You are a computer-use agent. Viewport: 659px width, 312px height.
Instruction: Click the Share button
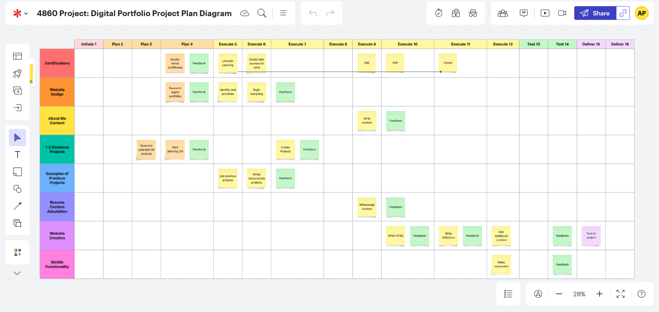click(595, 13)
